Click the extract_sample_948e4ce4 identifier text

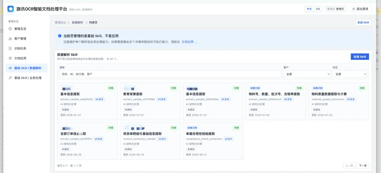(265, 99)
